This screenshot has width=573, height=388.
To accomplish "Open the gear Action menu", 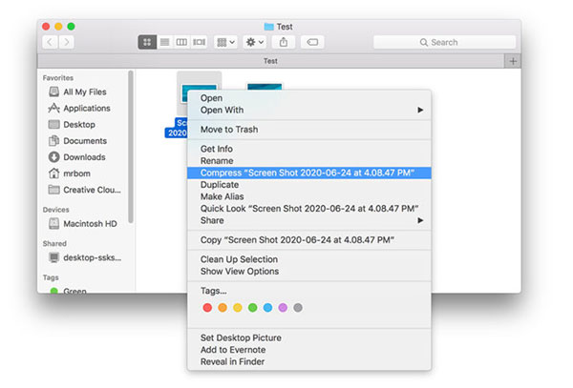I will [254, 42].
